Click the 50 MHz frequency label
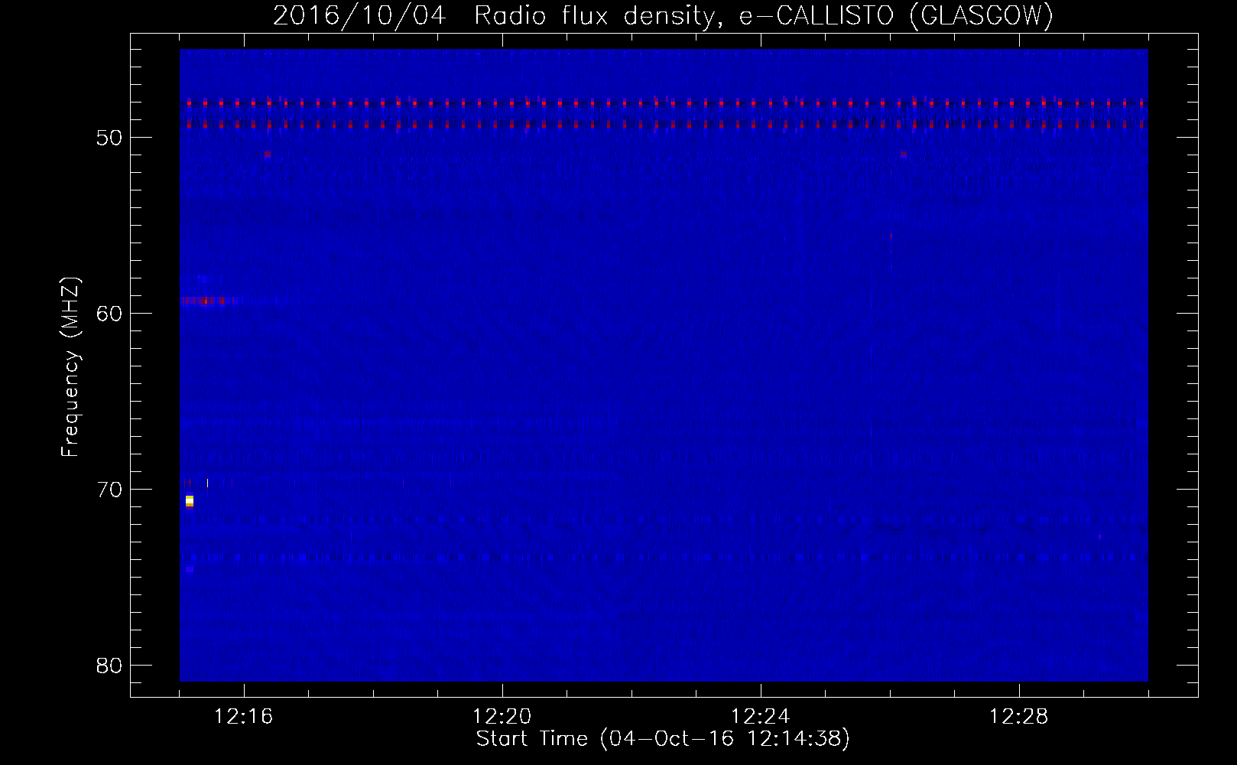Image resolution: width=1237 pixels, height=765 pixels. 109,138
